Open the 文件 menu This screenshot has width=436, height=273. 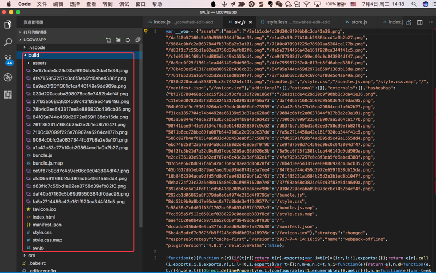click(x=42, y=4)
